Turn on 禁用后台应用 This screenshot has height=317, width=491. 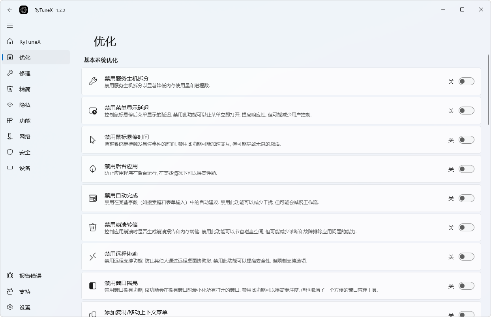(x=466, y=169)
